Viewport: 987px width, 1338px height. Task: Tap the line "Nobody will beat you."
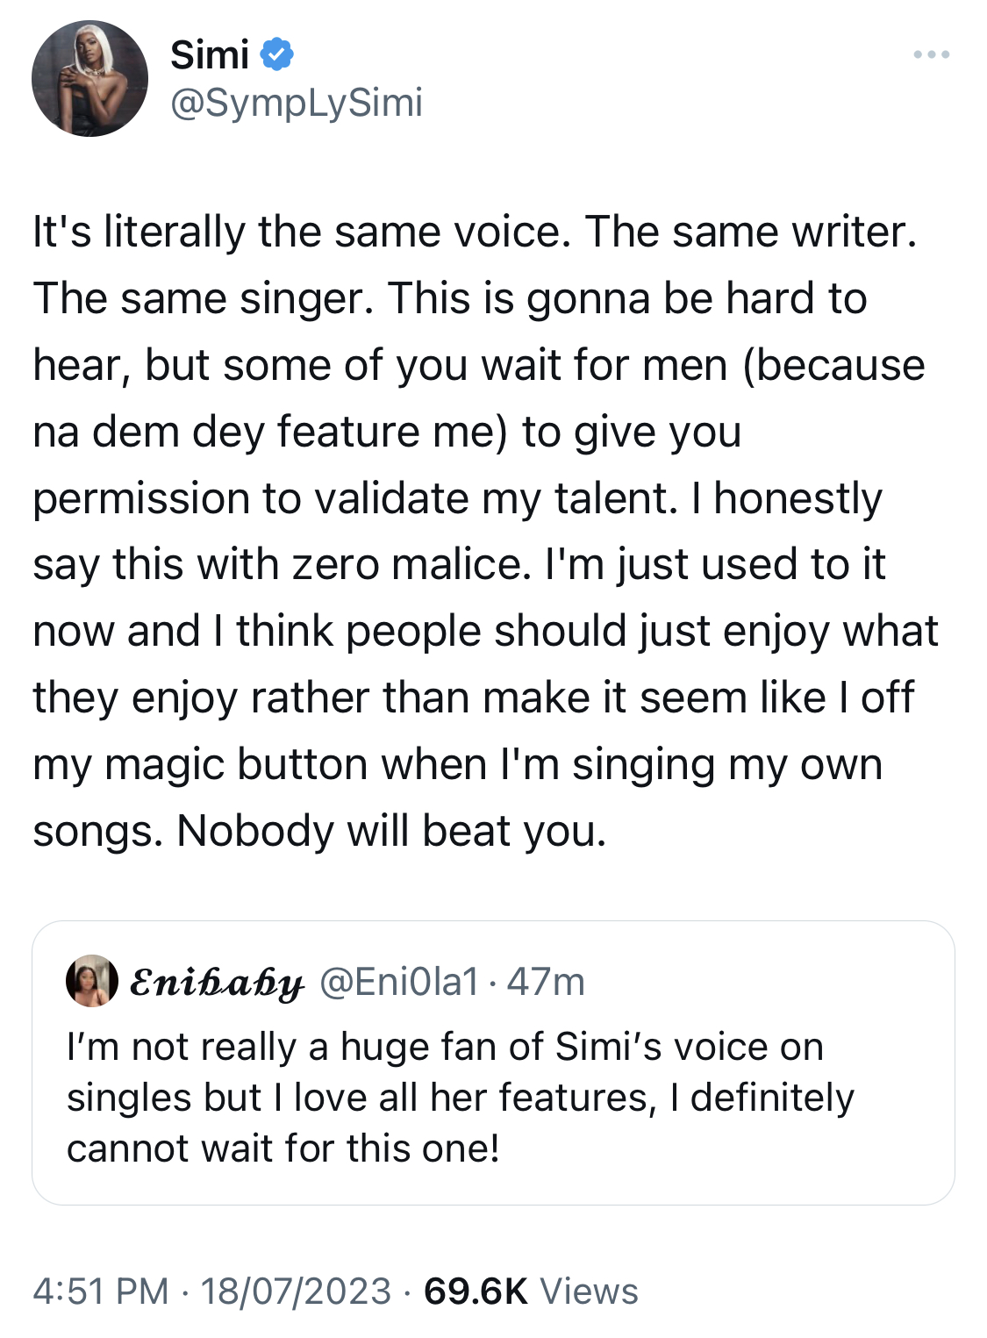(391, 831)
